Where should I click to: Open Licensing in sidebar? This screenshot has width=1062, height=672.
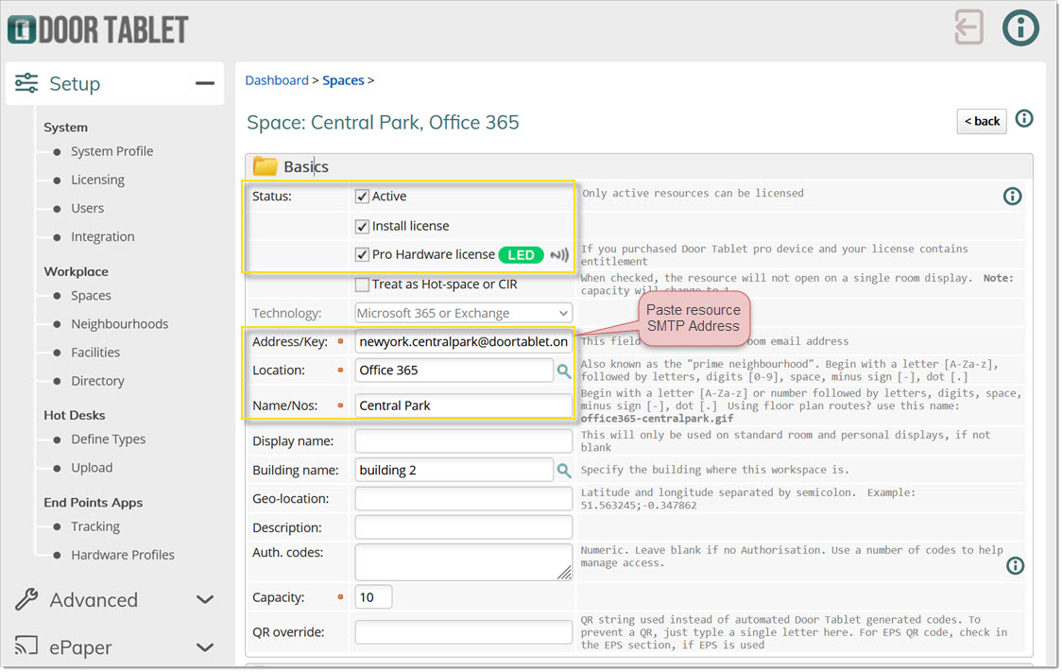coord(97,180)
